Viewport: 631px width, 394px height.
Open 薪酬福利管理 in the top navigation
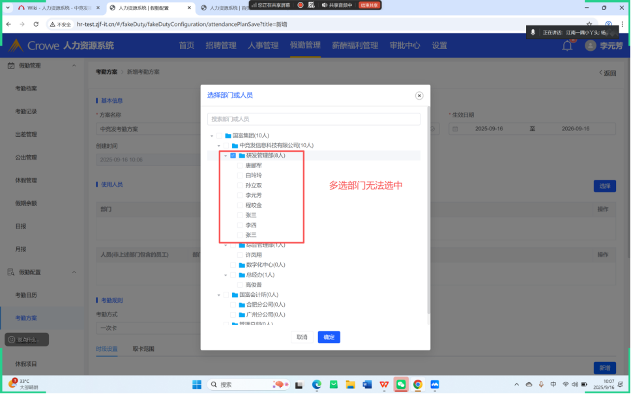355,46
